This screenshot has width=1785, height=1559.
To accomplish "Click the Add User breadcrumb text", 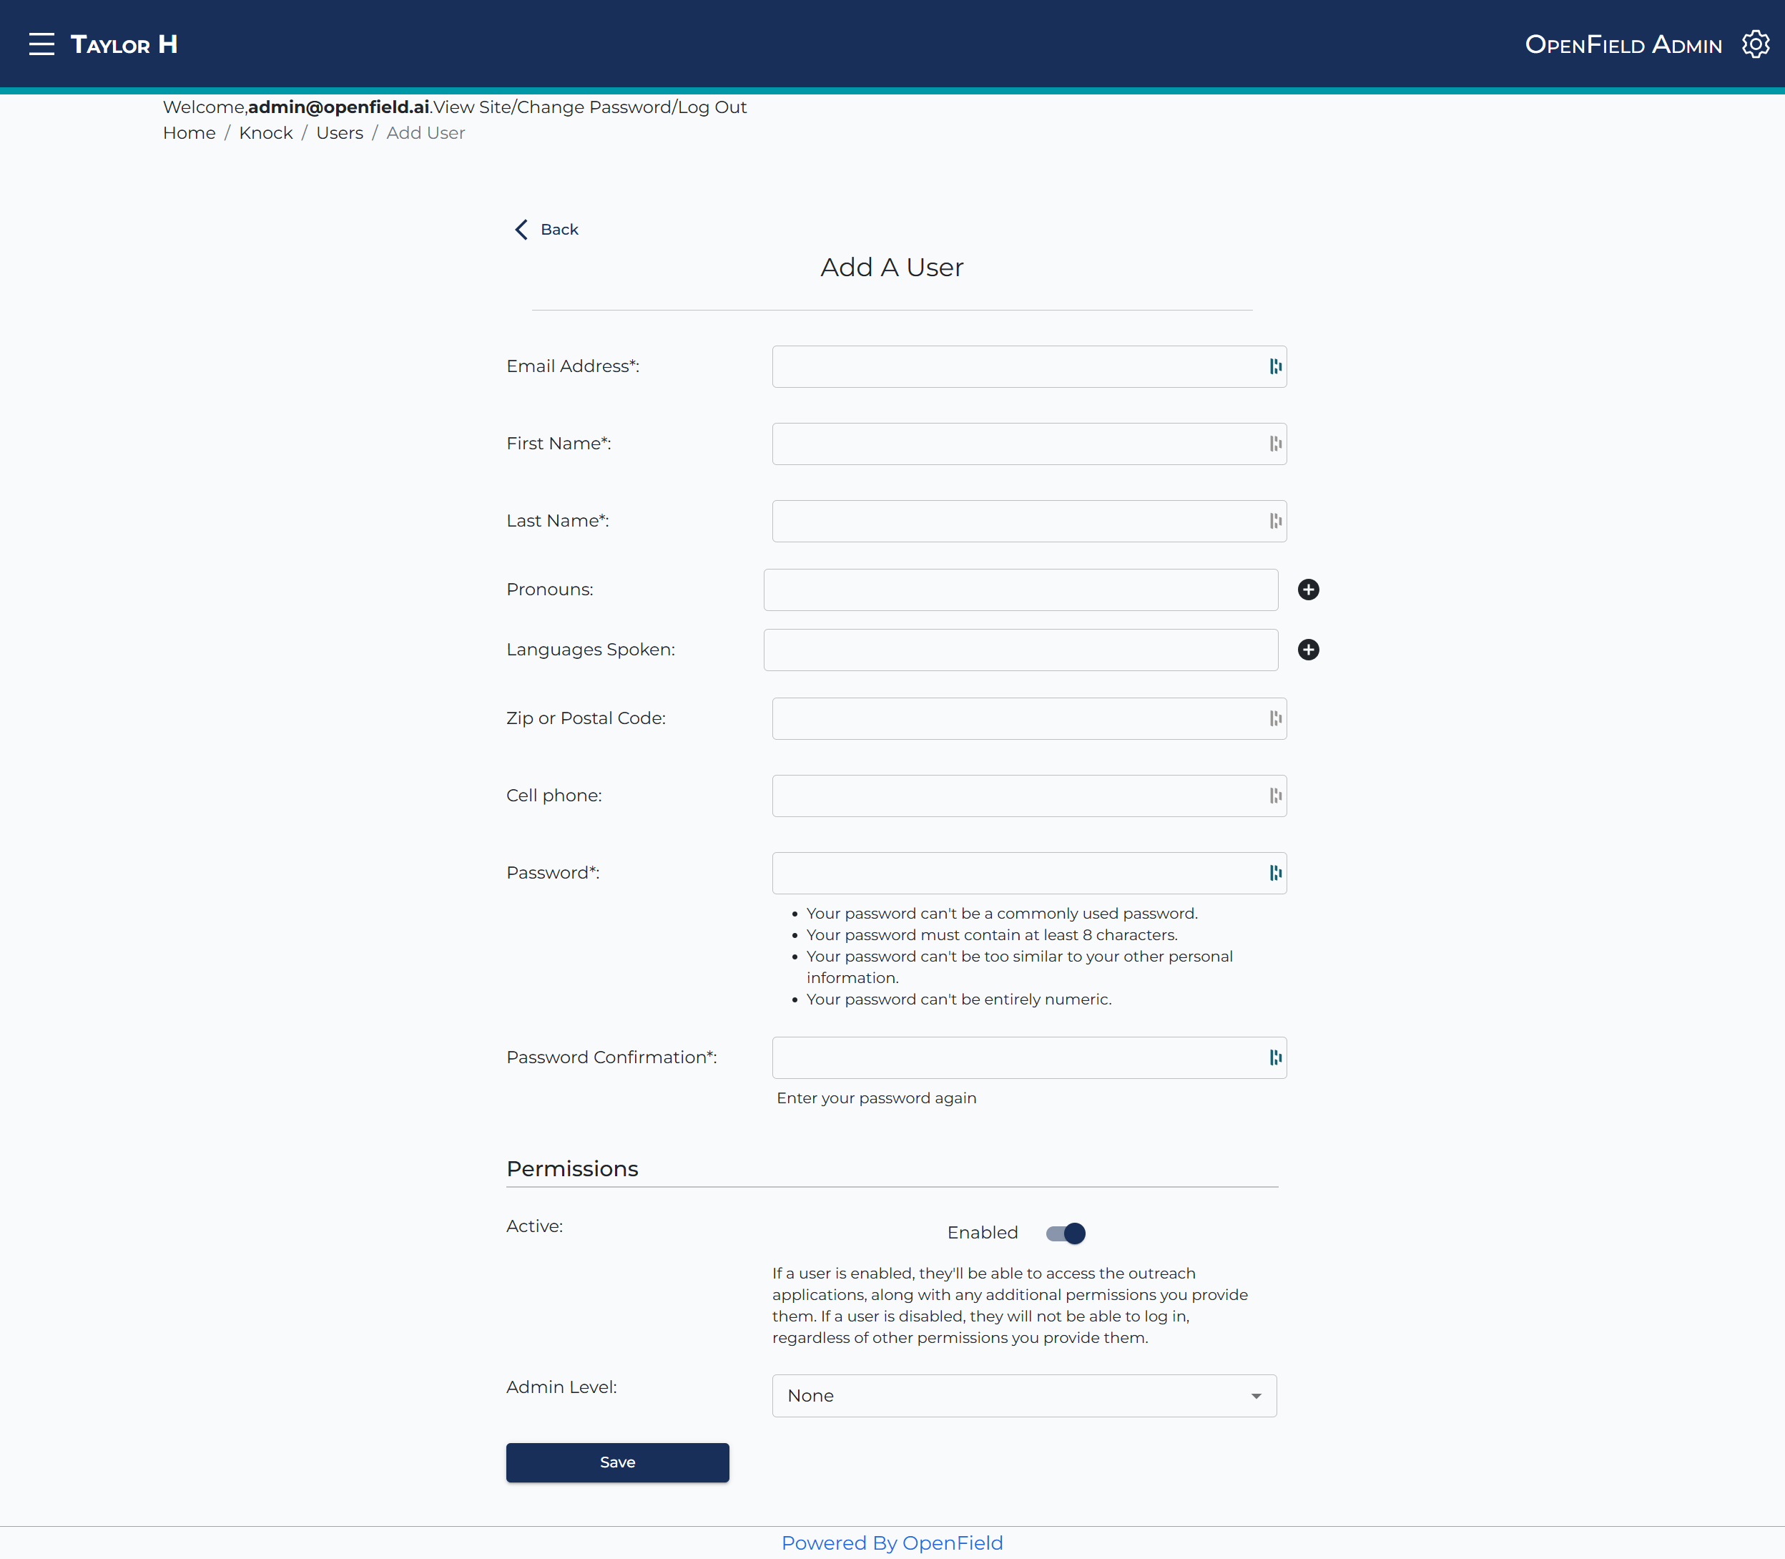I will 426,133.
